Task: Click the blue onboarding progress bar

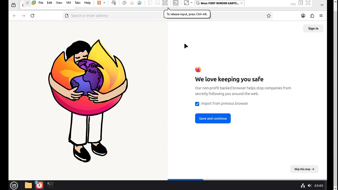Action: [x=185, y=180]
